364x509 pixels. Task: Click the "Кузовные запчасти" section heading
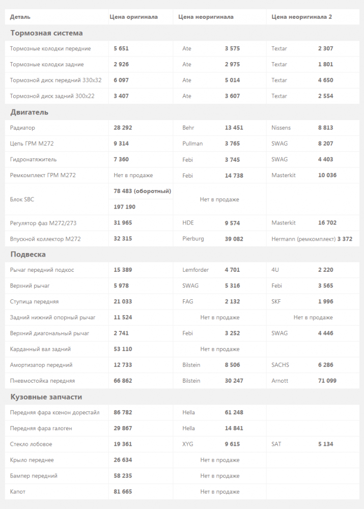[x=46, y=397]
